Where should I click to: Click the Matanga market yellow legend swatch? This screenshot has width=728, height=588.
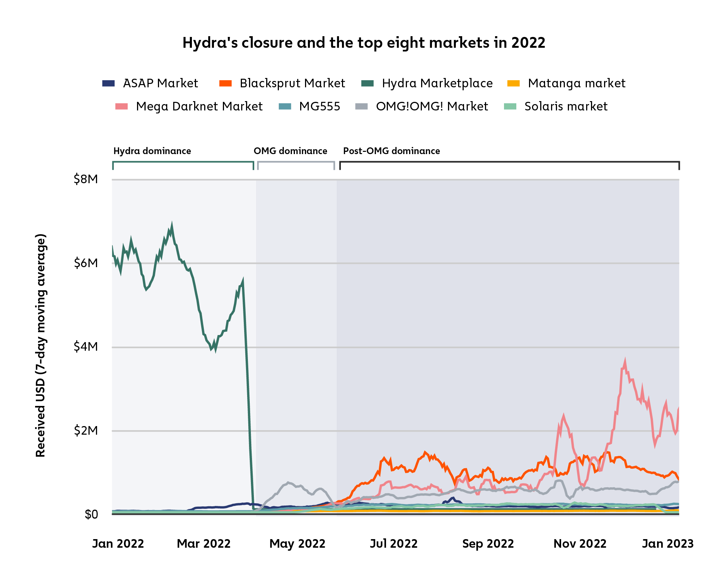click(513, 83)
